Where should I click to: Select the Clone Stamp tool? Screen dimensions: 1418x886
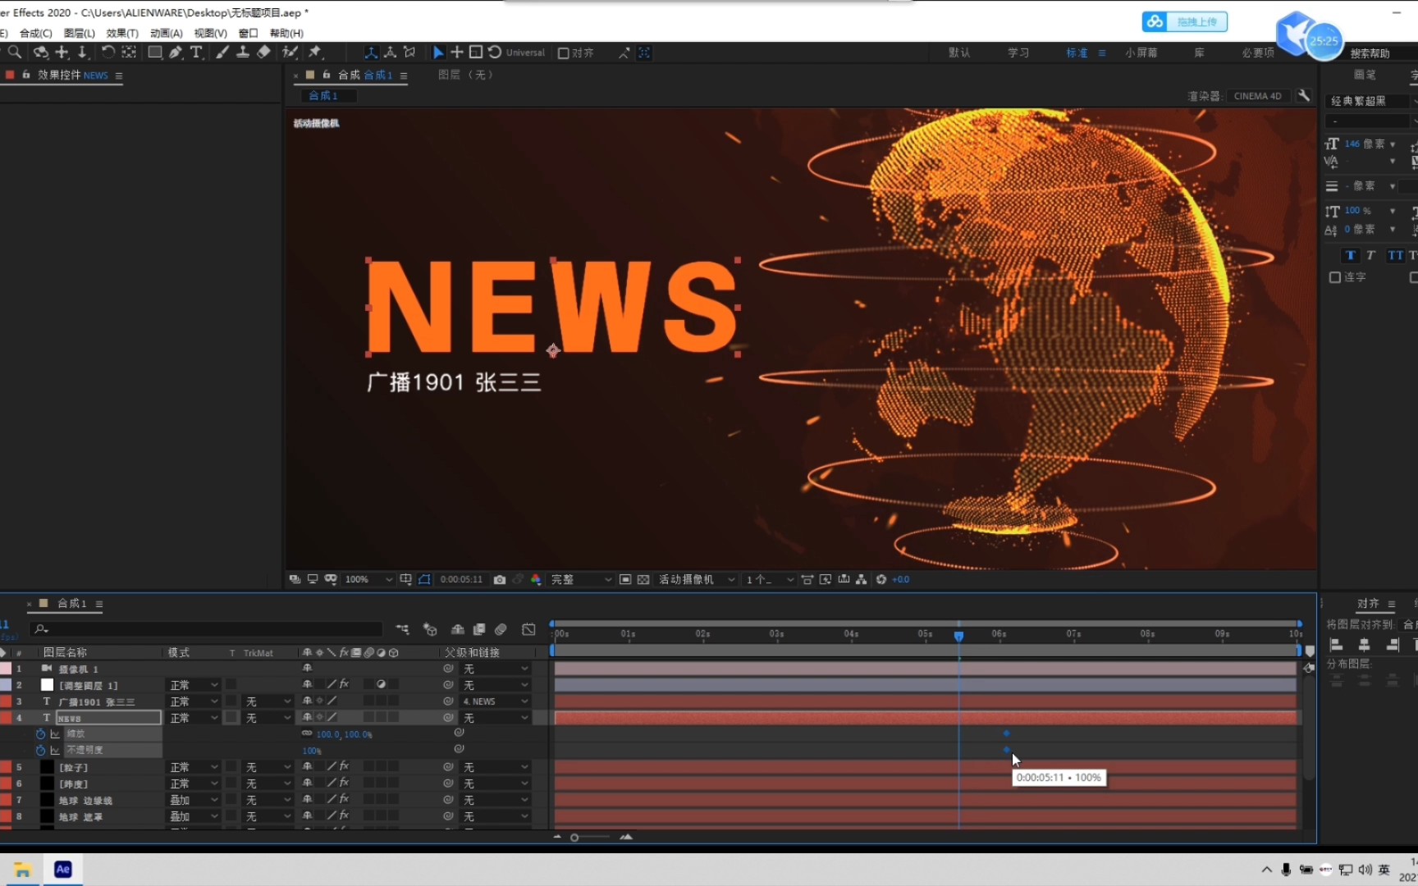point(243,53)
